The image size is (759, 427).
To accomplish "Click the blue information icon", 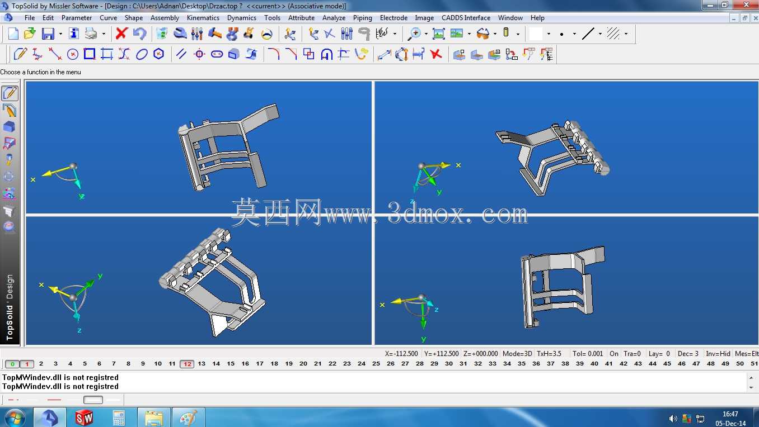I will pos(74,34).
